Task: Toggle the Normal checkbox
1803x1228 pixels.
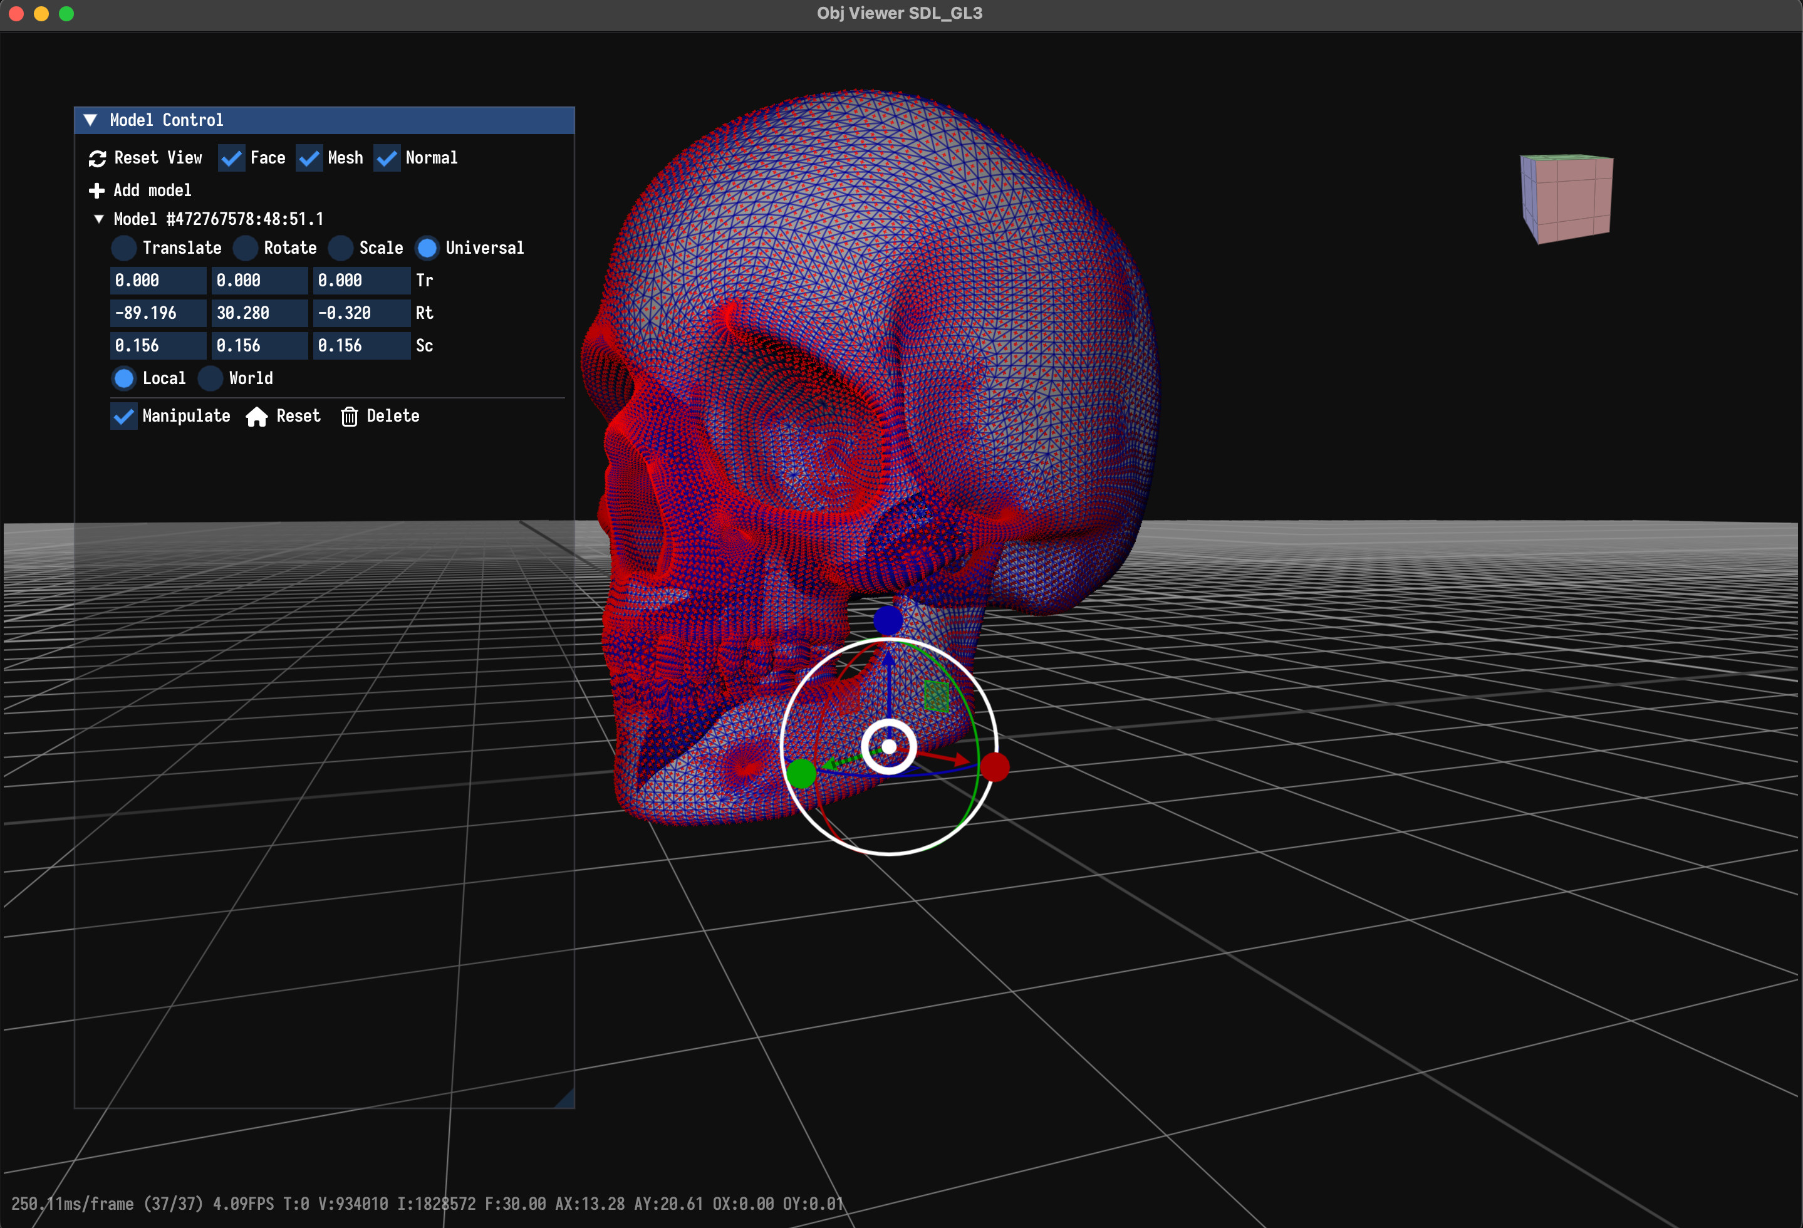Action: click(387, 159)
